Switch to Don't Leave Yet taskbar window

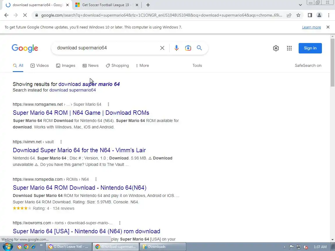tap(69, 247)
